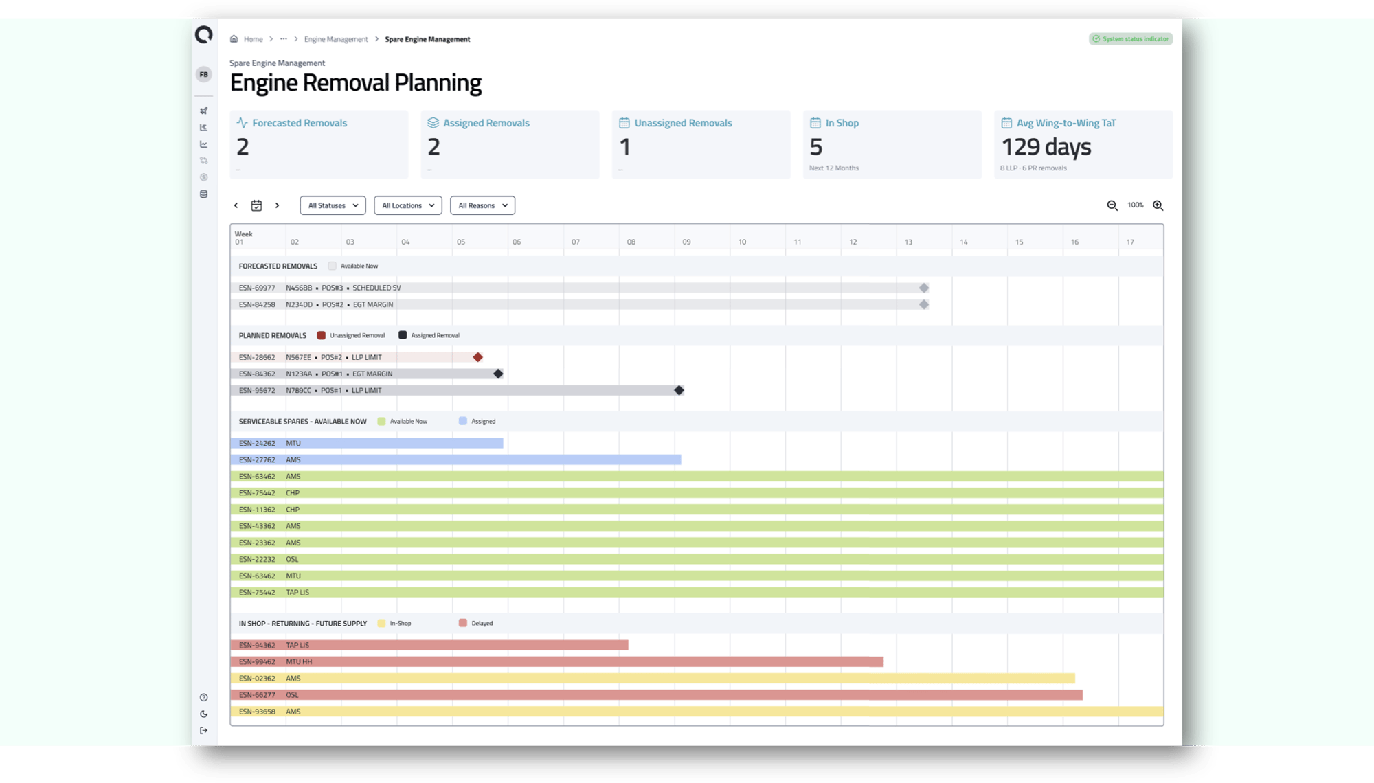Navigate to Home breadcrumb

pos(252,39)
